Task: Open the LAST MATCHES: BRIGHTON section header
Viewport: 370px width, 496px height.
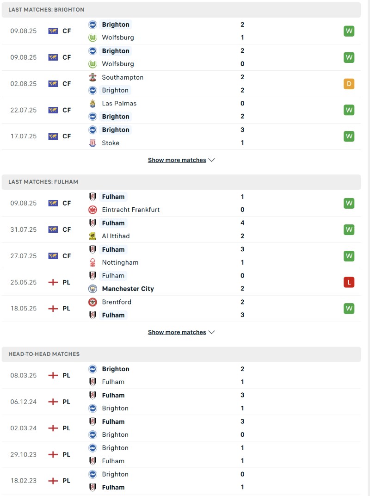Action: pos(46,9)
